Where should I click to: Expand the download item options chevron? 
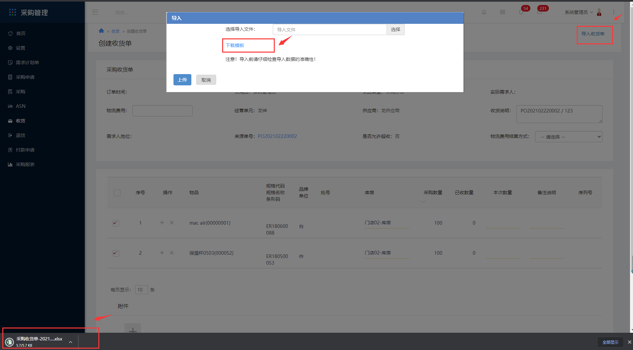point(70,342)
